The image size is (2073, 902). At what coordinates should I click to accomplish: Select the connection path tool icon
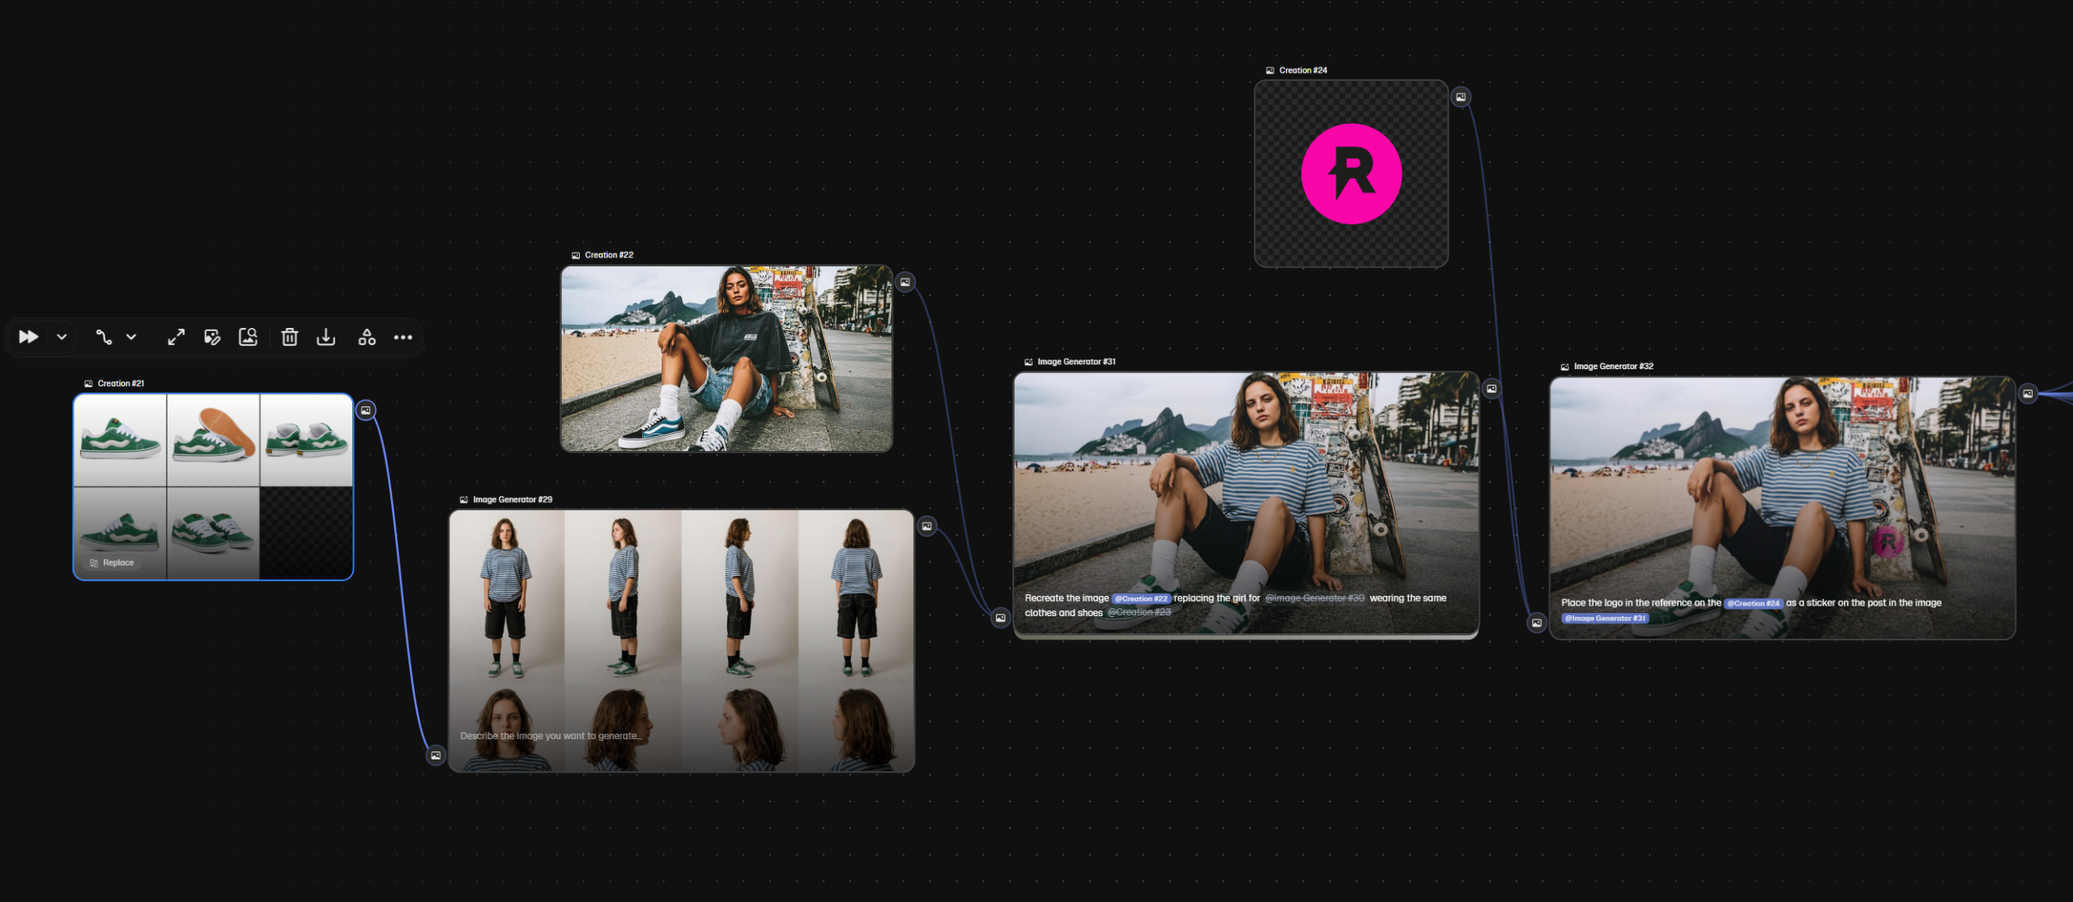click(x=104, y=337)
